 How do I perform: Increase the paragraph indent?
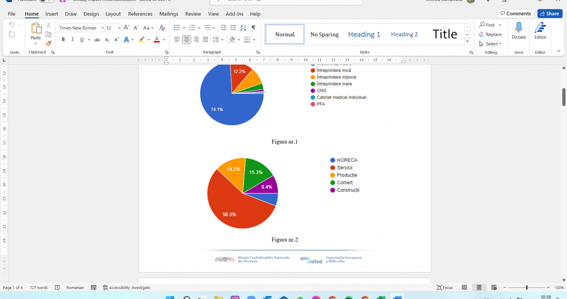[x=233, y=28]
